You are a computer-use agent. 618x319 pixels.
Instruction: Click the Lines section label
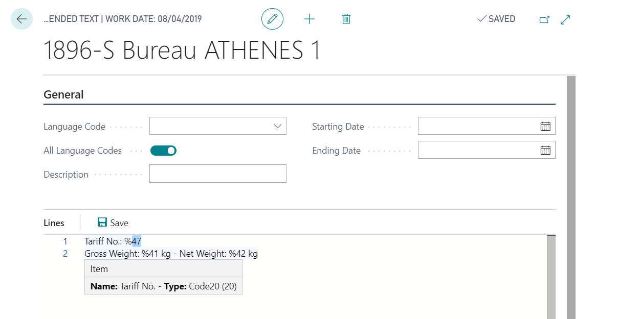click(54, 223)
